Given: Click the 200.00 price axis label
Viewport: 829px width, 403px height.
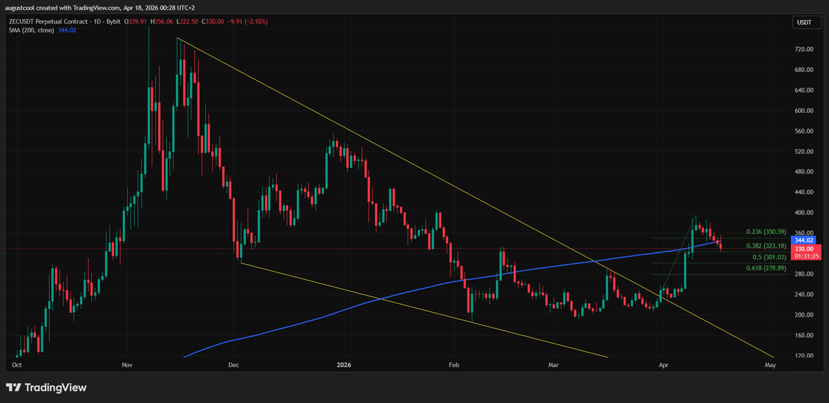Looking at the screenshot, I should [804, 315].
